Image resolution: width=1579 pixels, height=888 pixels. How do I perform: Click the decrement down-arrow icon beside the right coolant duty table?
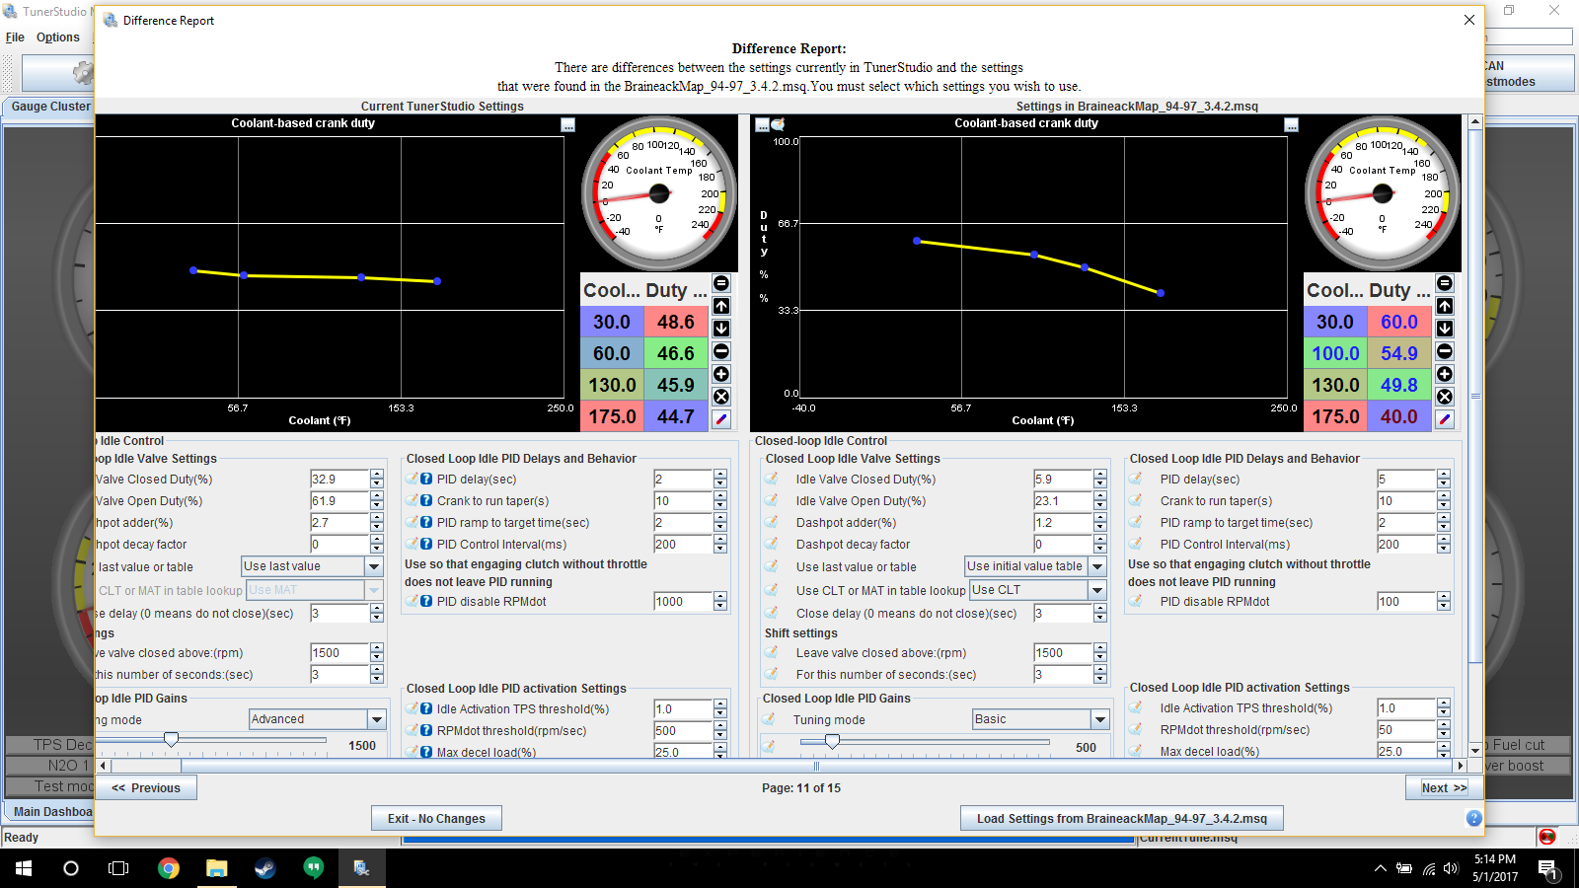(1445, 329)
